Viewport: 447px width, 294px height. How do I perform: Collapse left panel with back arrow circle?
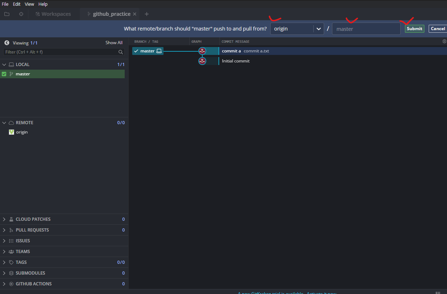pyautogui.click(x=7, y=43)
